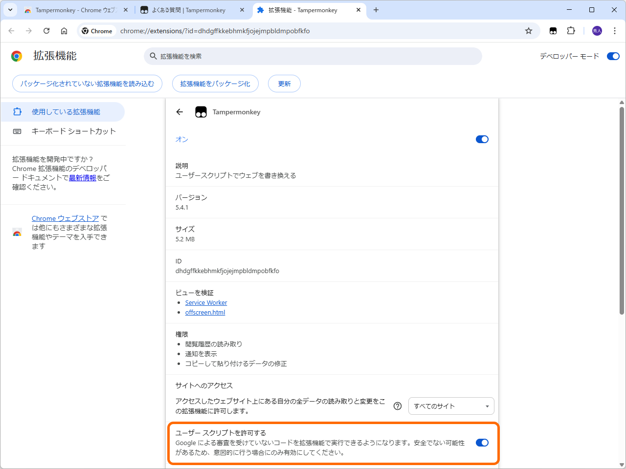Open the tab search chevron
Screen dimensions: 626x469
[x=10, y=10]
